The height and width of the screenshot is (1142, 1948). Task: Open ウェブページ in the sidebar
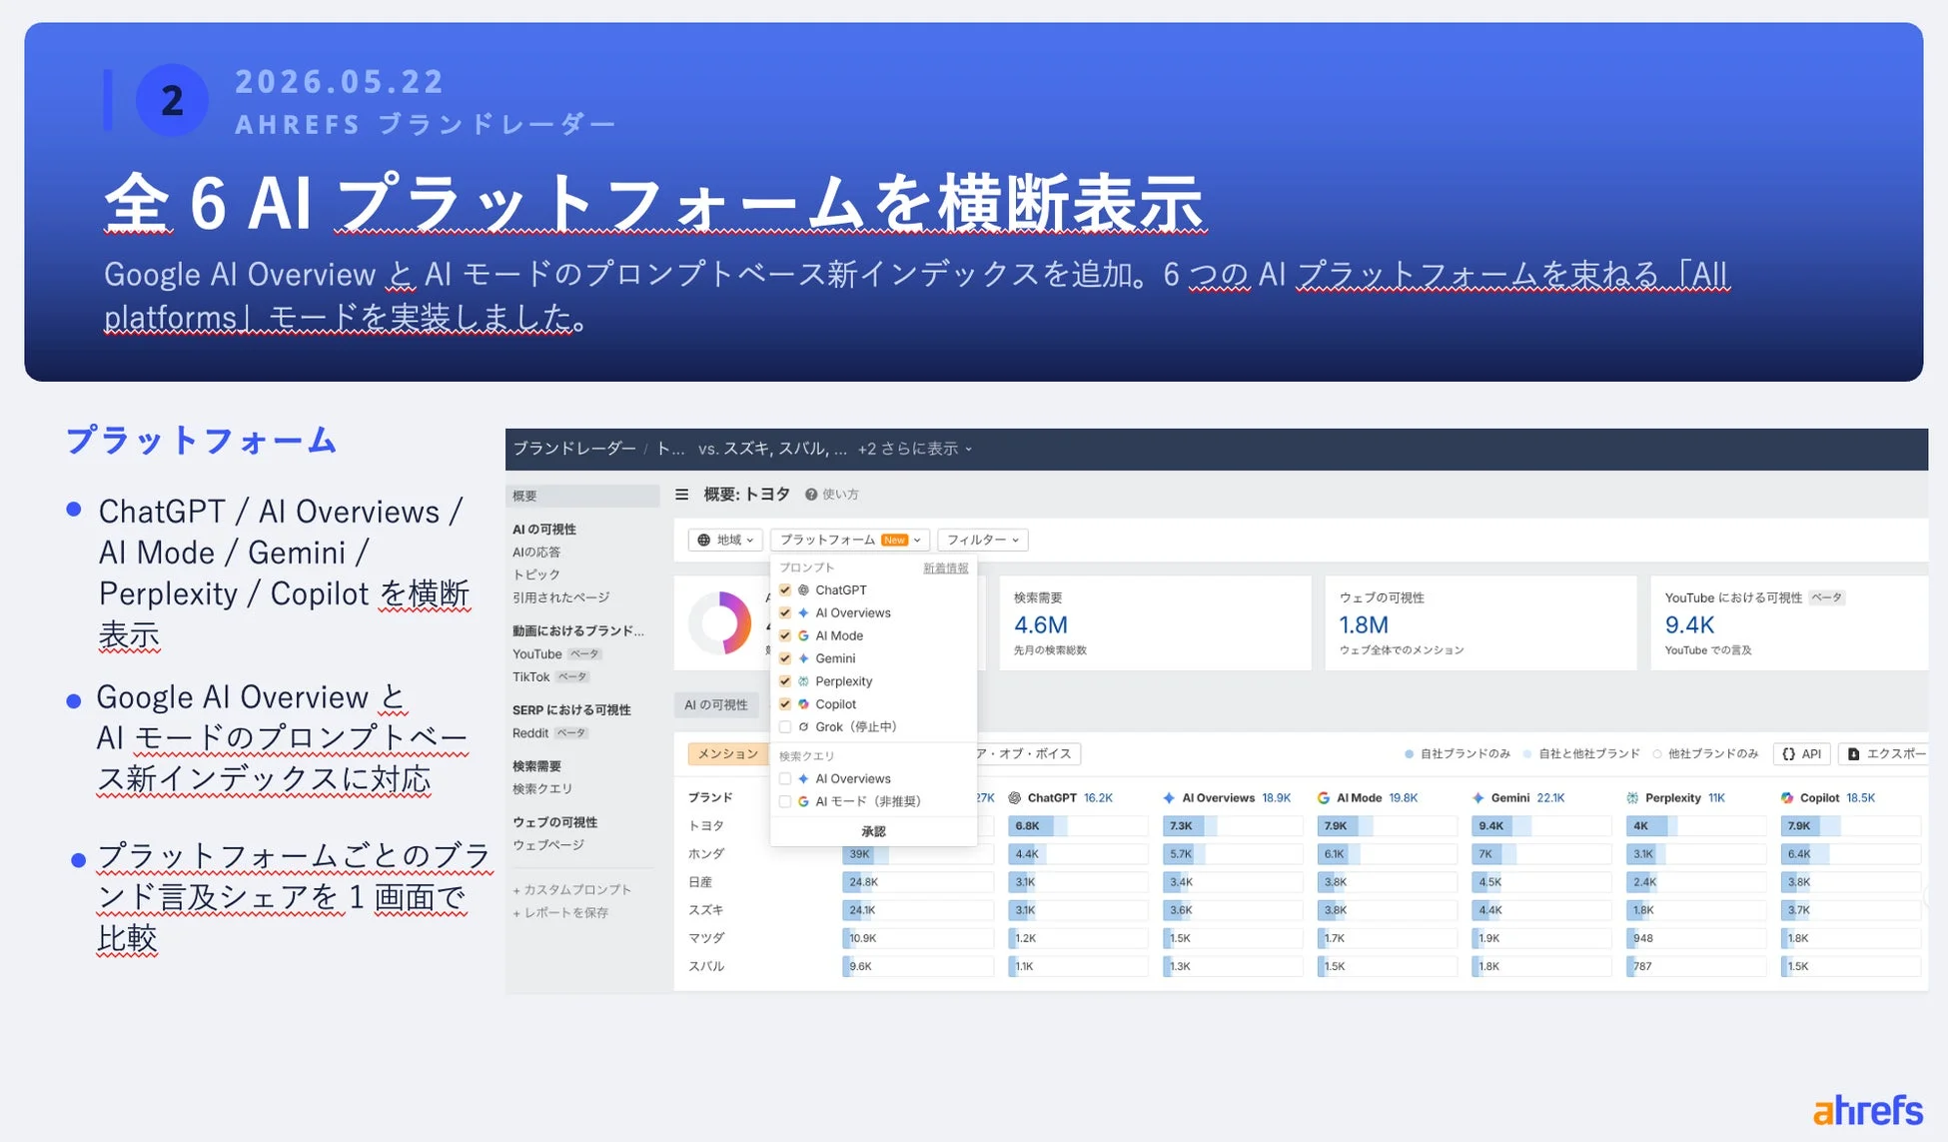click(548, 845)
